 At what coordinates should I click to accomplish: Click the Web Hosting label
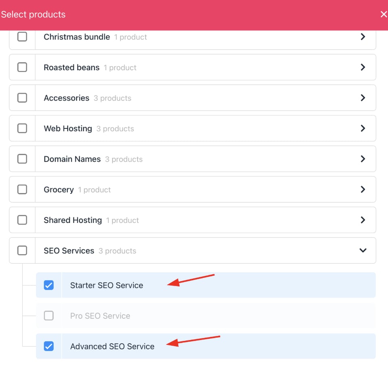tap(68, 128)
